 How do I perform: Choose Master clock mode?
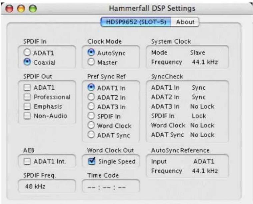[91, 62]
